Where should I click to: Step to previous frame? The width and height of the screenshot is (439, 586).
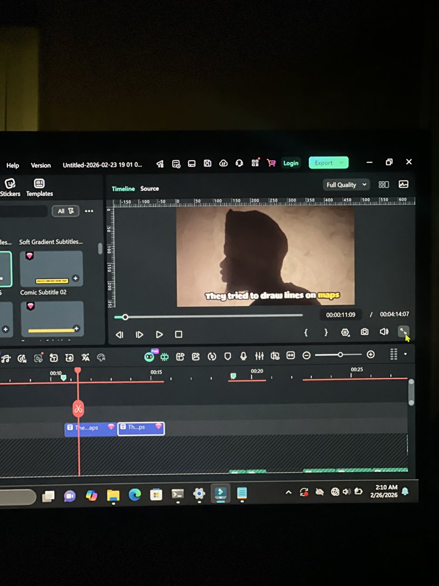tap(120, 335)
